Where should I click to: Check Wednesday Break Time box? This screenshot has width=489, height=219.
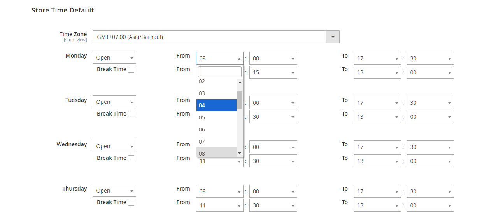coord(131,158)
